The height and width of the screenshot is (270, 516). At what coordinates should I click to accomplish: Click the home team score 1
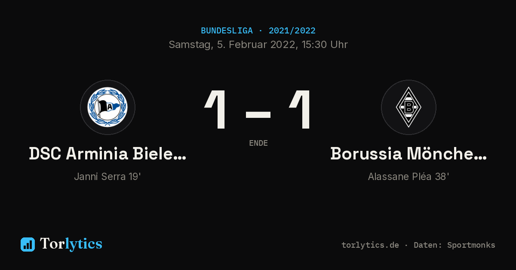point(216,110)
